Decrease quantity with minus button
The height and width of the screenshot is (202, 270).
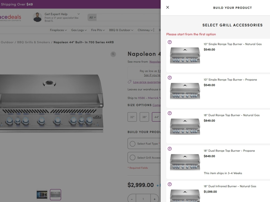click(132, 199)
